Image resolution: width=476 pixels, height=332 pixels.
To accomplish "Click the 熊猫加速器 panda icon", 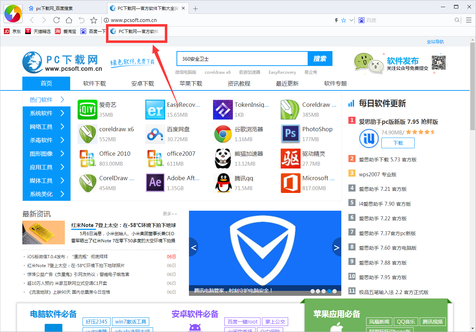I will click(x=223, y=159).
